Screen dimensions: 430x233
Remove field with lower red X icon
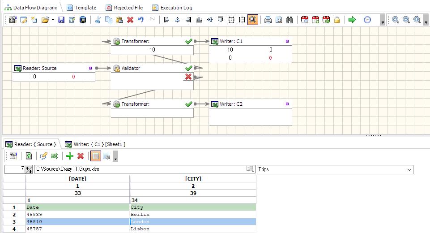click(x=81, y=156)
